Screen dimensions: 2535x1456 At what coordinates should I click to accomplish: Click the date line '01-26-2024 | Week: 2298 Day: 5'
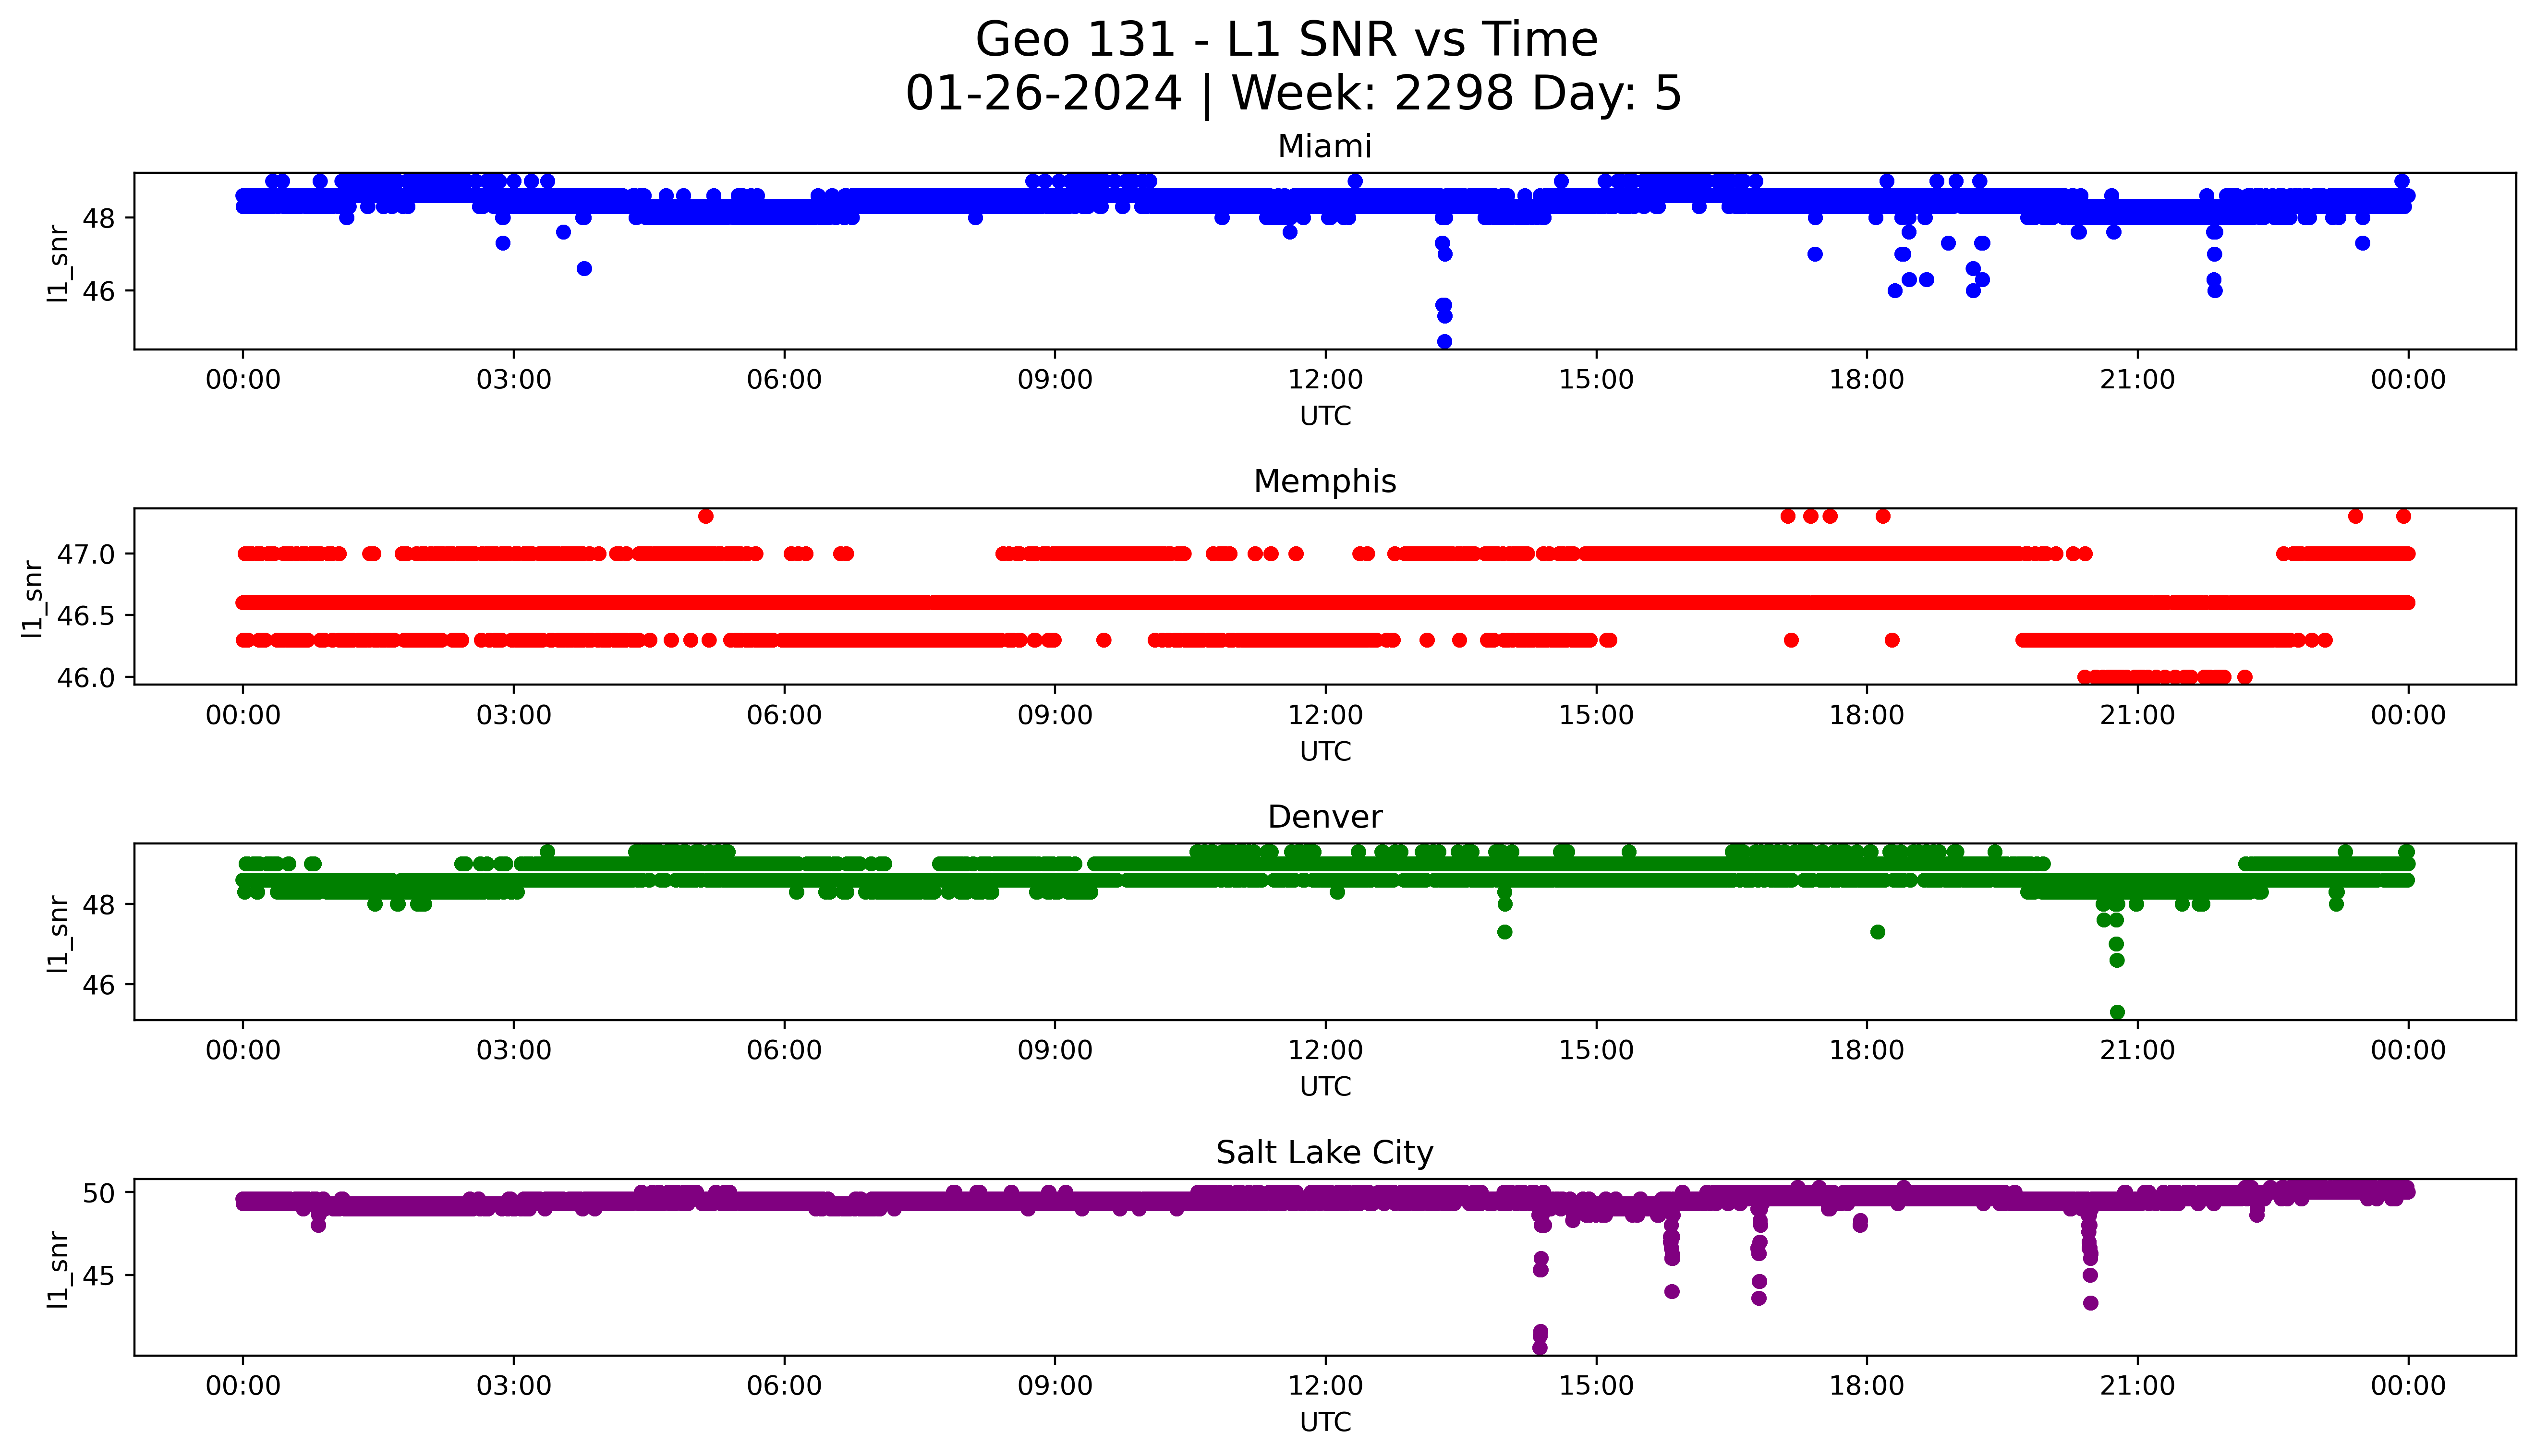pyautogui.click(x=1293, y=94)
